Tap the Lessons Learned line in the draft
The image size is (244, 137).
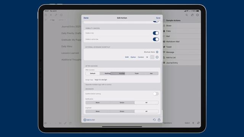(70, 53)
